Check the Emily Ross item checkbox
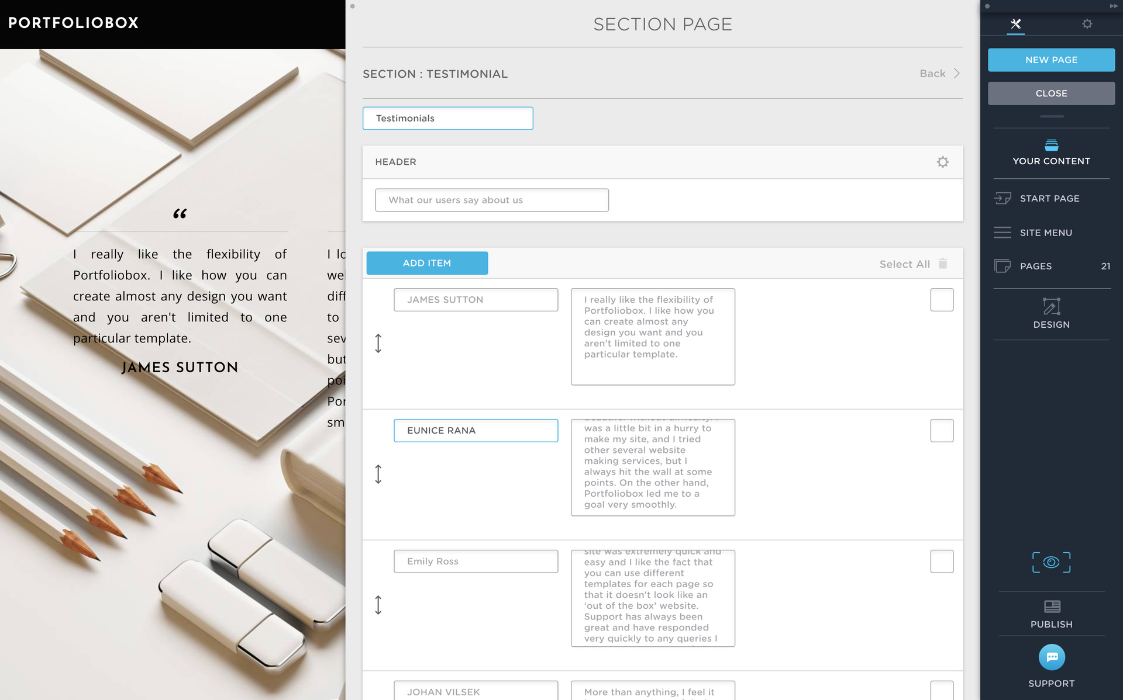The height and width of the screenshot is (700, 1123). pos(942,562)
